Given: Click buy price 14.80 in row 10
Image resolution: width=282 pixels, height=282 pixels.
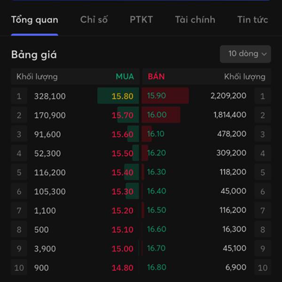Looking at the screenshot, I should (123, 268).
